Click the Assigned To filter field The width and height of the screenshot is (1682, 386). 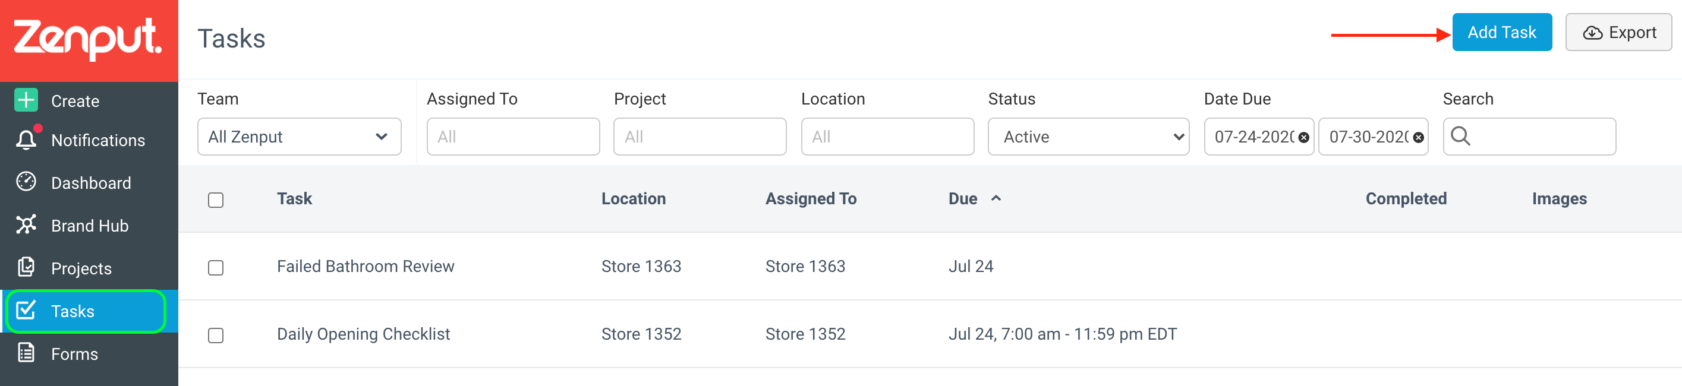coord(514,137)
